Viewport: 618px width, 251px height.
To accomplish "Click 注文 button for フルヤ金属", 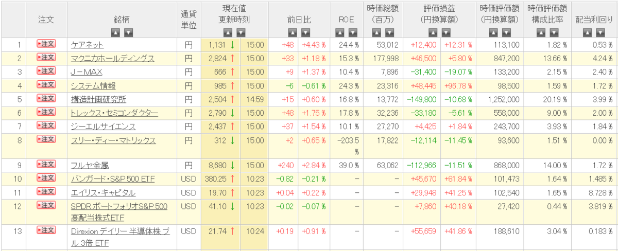I will pyautogui.click(x=46, y=165).
